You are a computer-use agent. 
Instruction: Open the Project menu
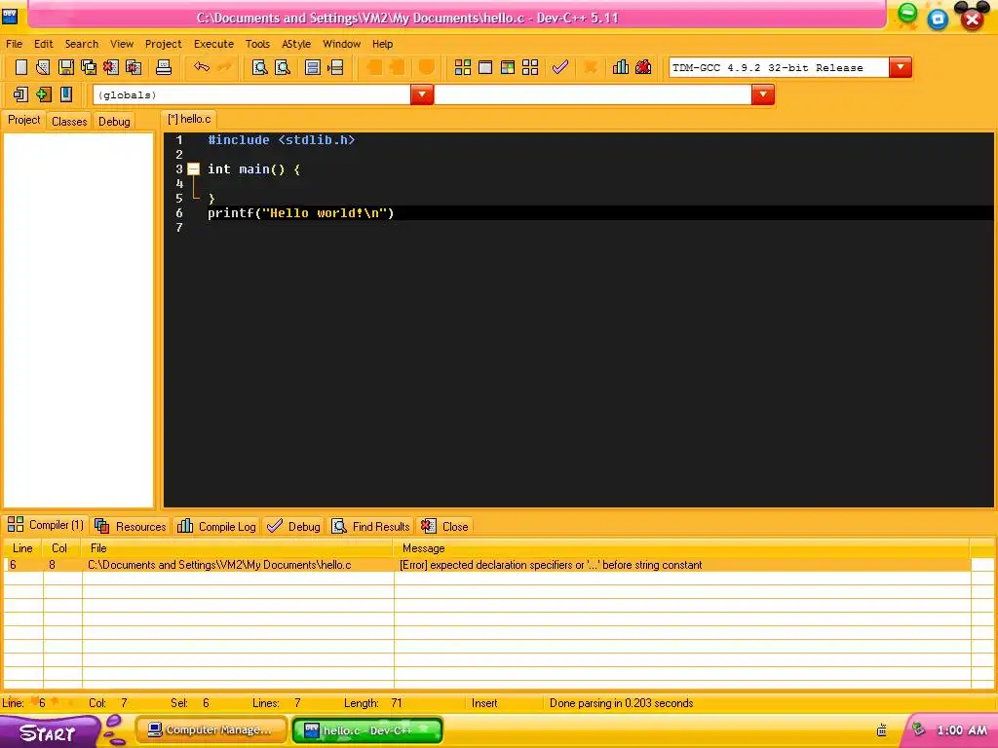(x=163, y=44)
